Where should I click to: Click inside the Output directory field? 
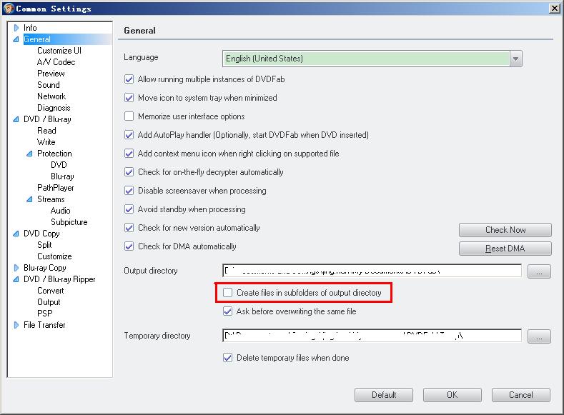372,271
